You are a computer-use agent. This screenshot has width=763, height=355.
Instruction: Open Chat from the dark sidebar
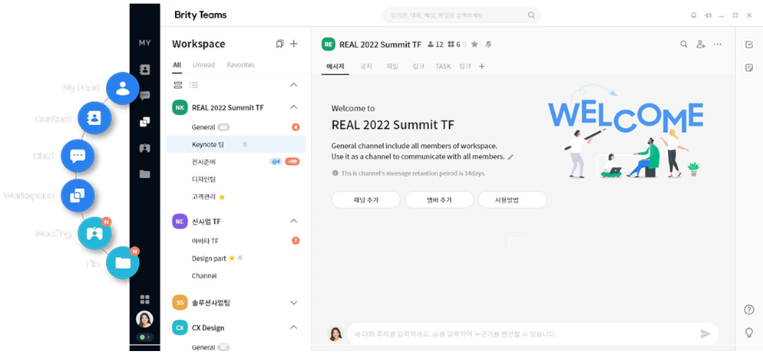144,95
